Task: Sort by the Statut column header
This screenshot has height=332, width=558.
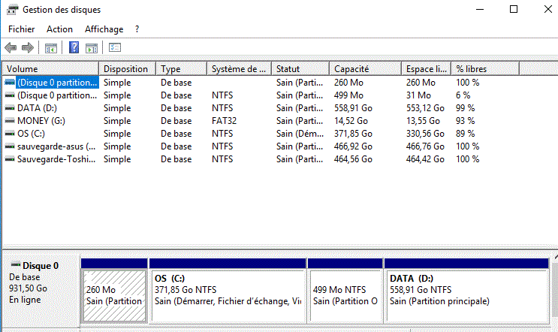Action: (x=300, y=68)
